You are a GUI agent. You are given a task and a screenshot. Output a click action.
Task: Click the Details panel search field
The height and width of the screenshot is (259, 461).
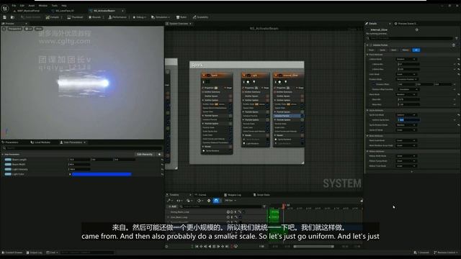[x=411, y=38]
